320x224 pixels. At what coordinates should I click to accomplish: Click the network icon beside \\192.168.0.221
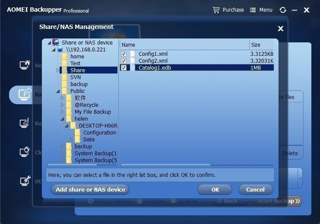[60, 49]
